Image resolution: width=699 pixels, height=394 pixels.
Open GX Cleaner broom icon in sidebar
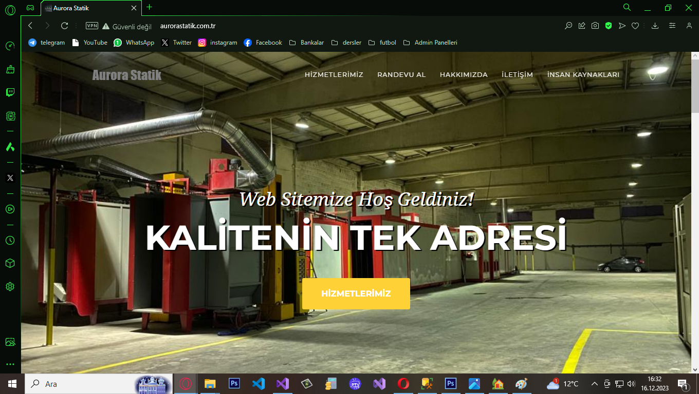pyautogui.click(x=10, y=69)
